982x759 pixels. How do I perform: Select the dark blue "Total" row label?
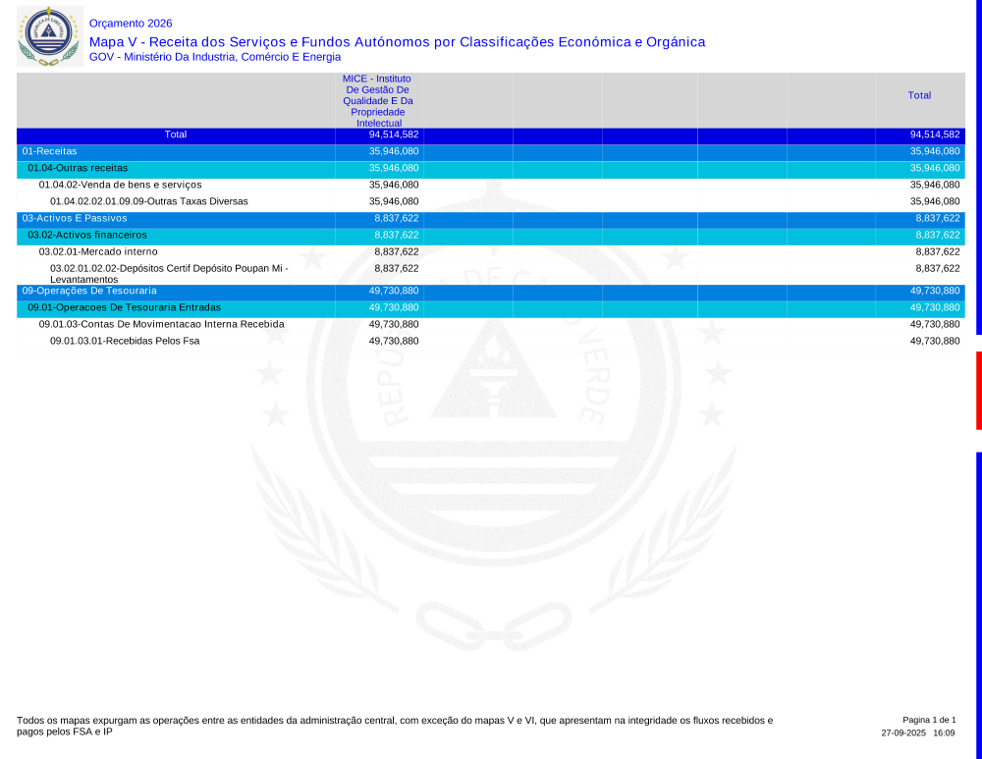click(x=175, y=135)
